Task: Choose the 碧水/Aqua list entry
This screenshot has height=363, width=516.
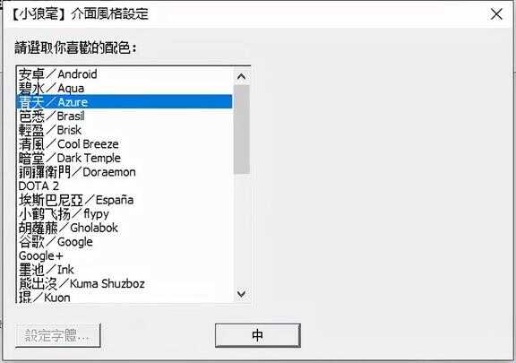Action: tap(125, 88)
